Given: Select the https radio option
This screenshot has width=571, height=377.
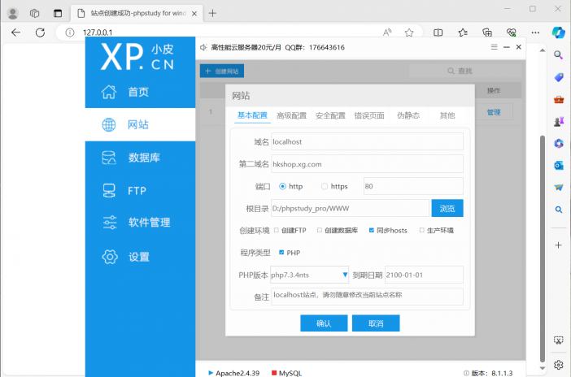Looking at the screenshot, I should (324, 186).
